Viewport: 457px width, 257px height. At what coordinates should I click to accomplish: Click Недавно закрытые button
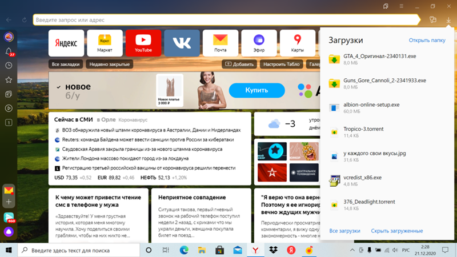109,64
